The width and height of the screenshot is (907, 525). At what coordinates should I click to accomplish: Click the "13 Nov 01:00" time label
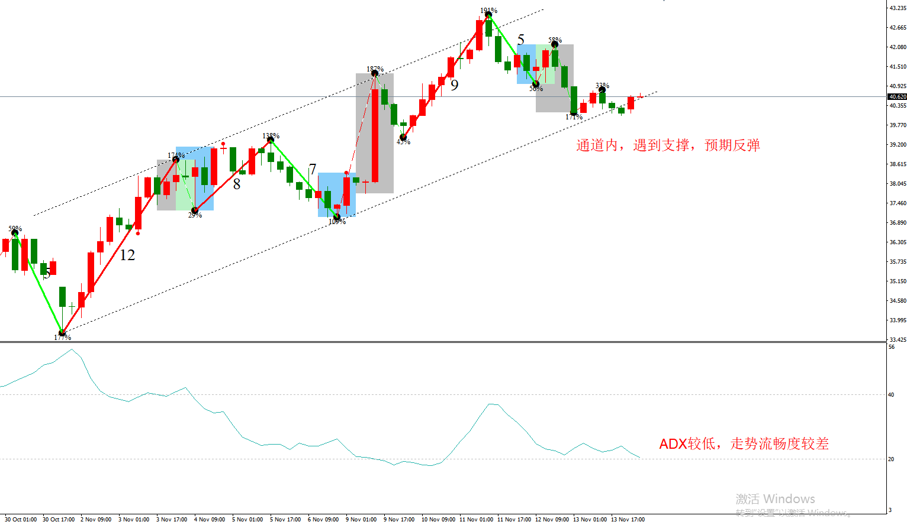590,520
